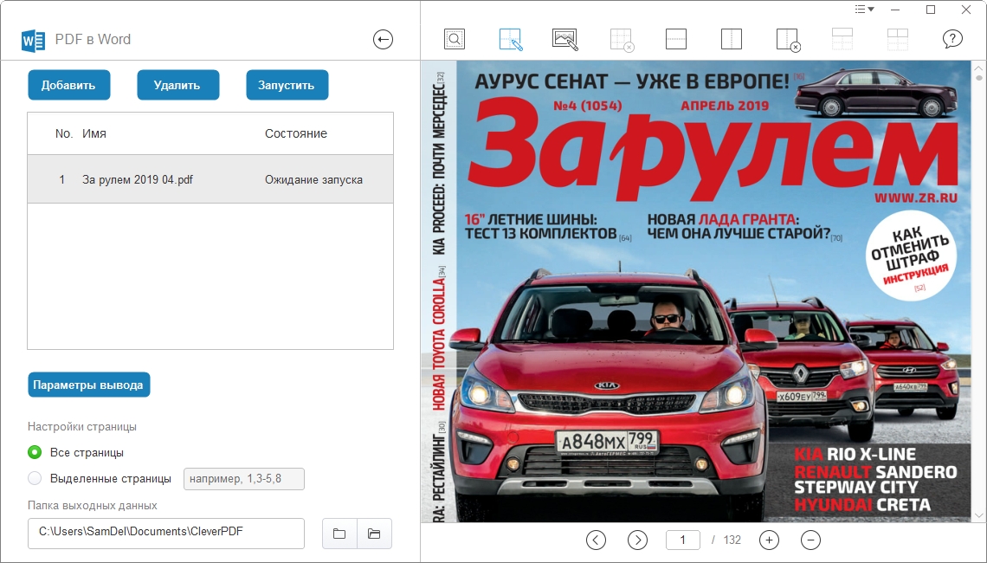
Task: Open the list menu dropdown in title bar
Action: pyautogui.click(x=864, y=10)
